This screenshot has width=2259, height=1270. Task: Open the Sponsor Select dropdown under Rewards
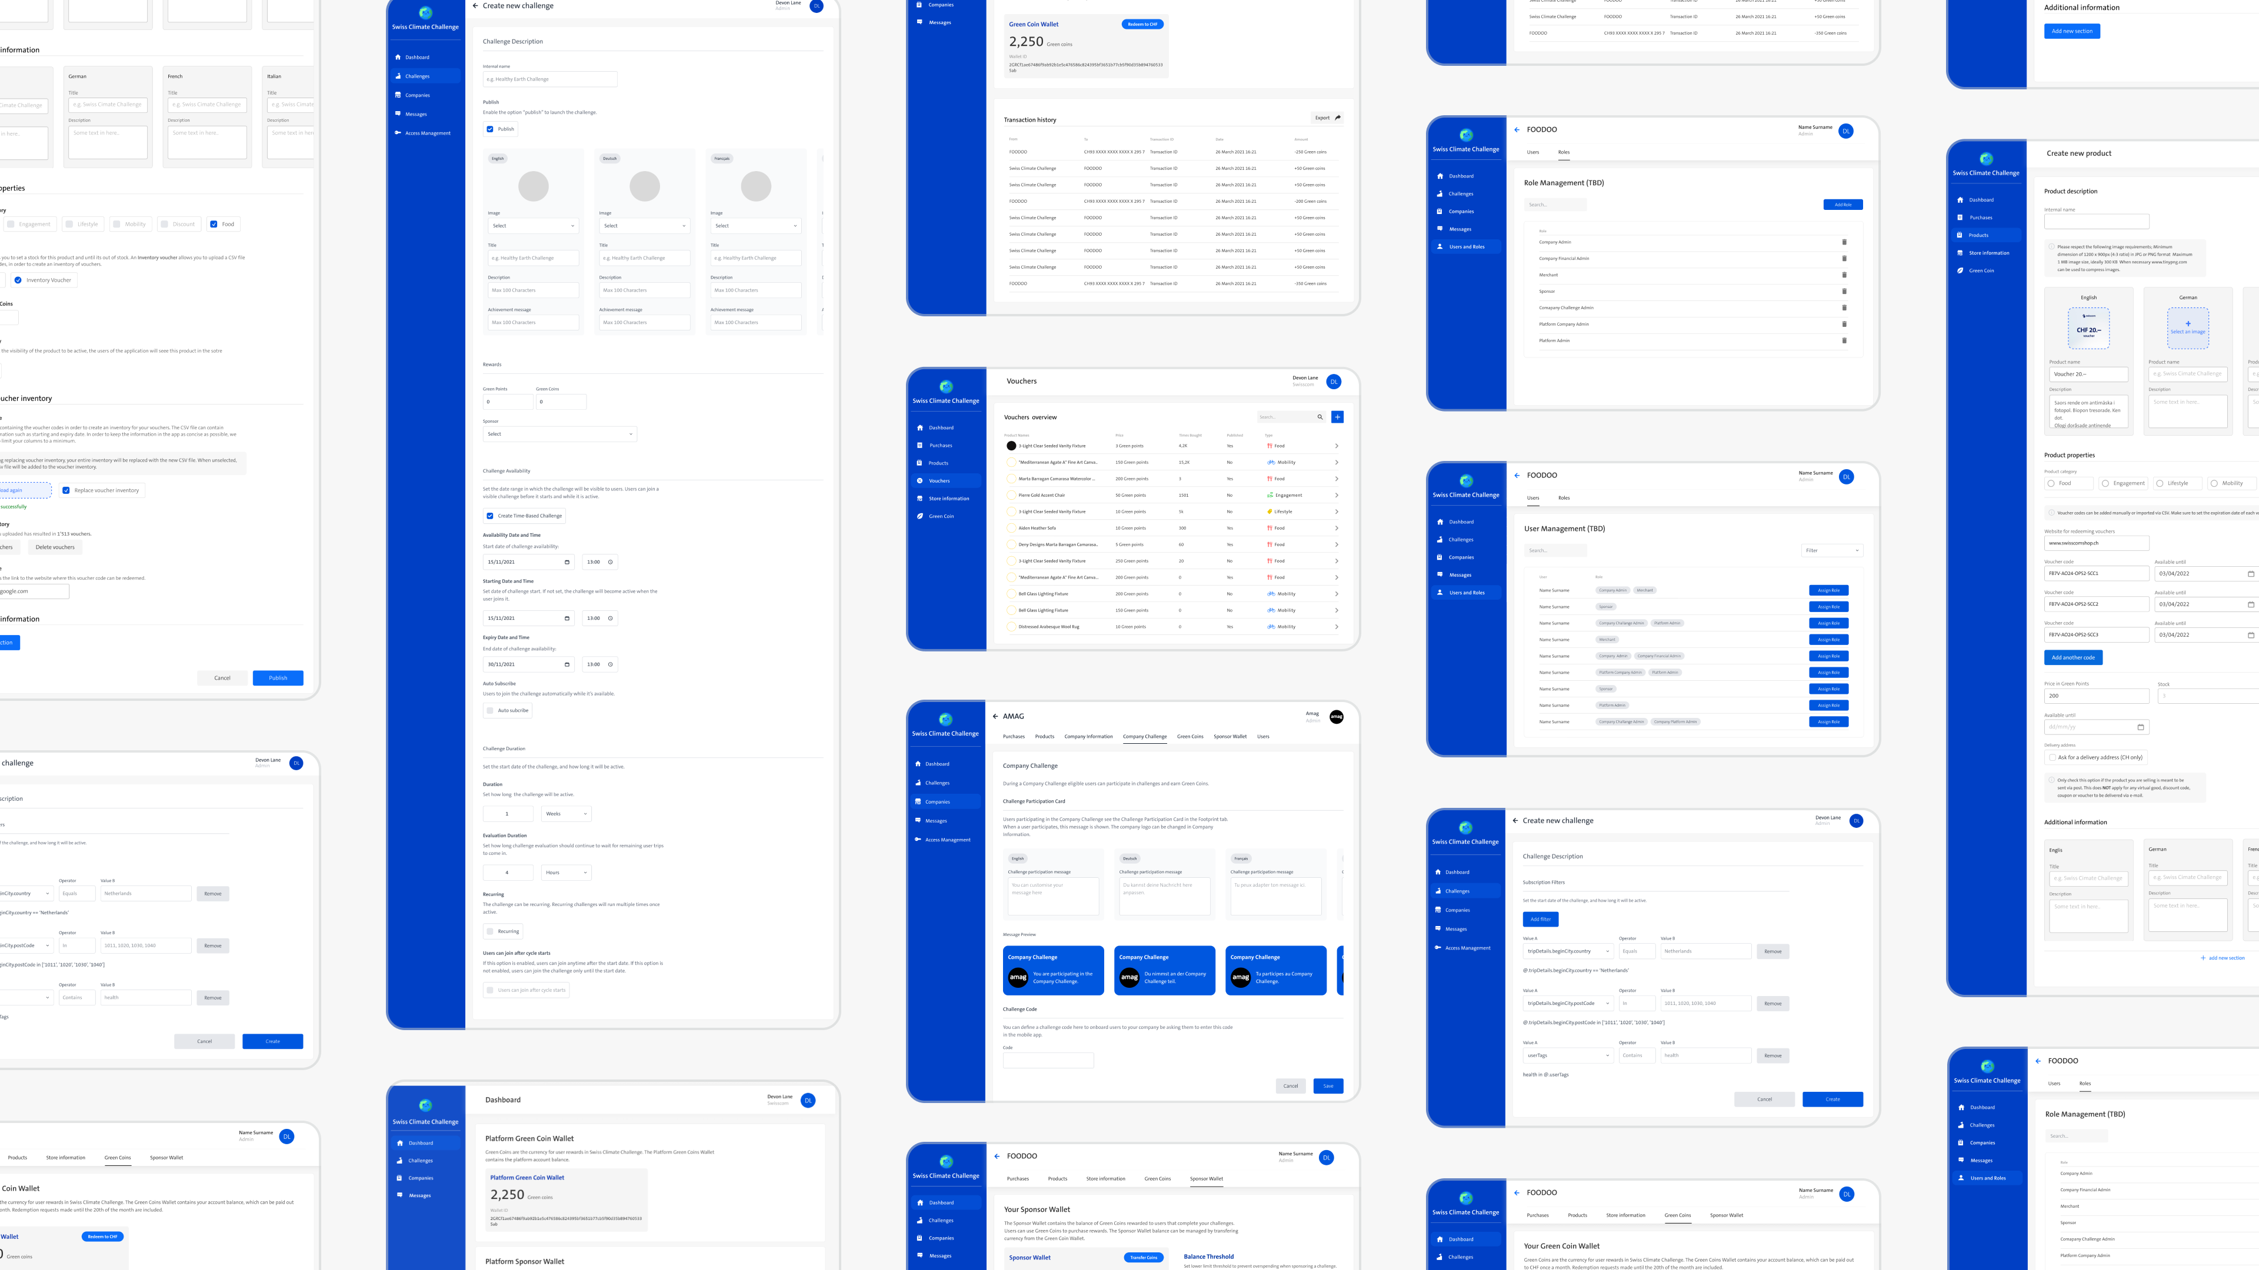tap(559, 434)
